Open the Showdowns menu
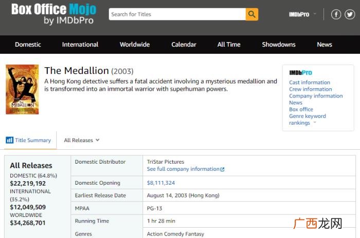360x238 pixels. 279,45
